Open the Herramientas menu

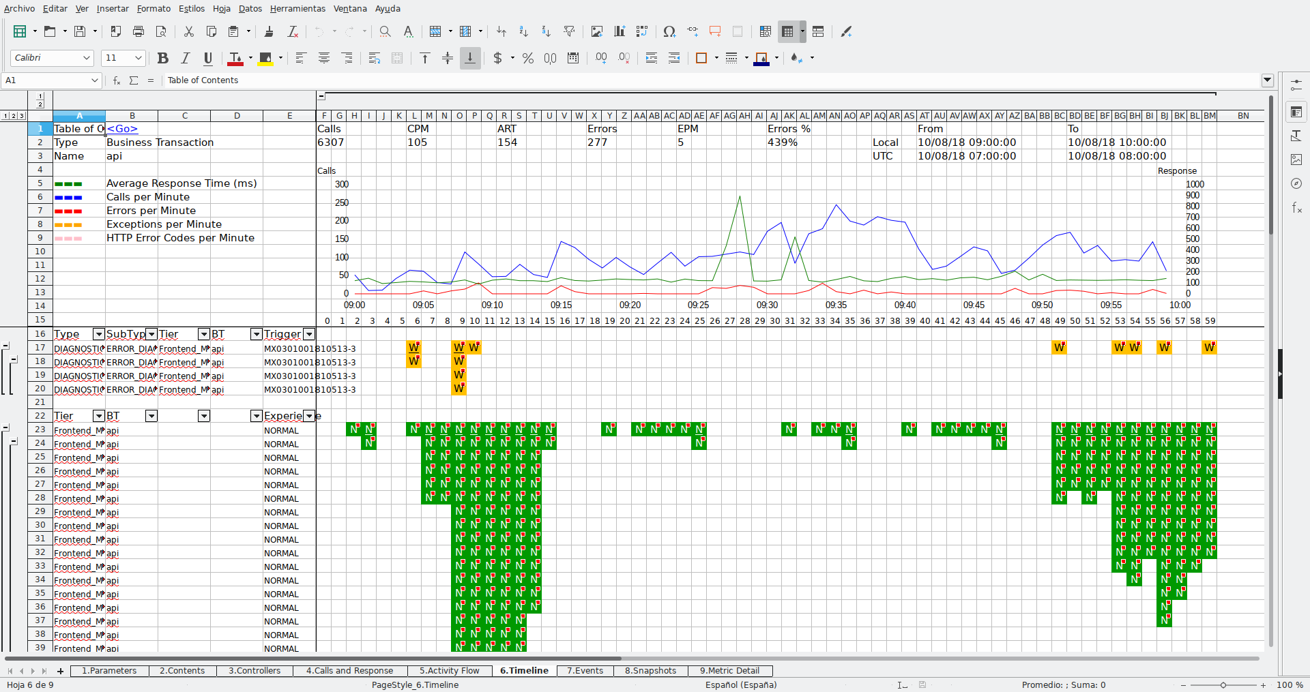[297, 9]
